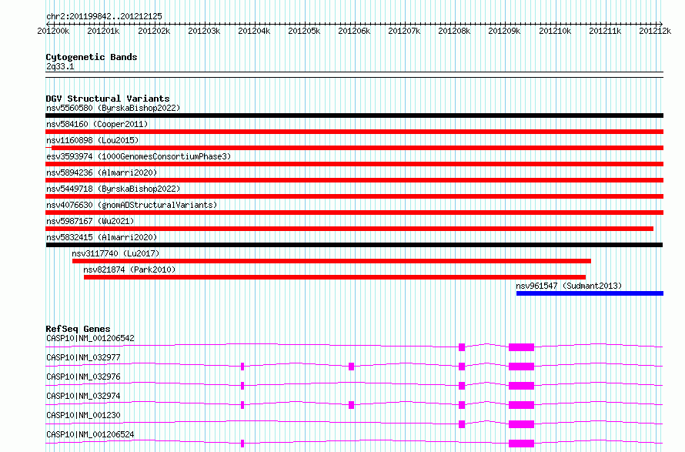Click the 201212k ruler tick label
The width and height of the screenshot is (685, 452).
[x=655, y=31]
